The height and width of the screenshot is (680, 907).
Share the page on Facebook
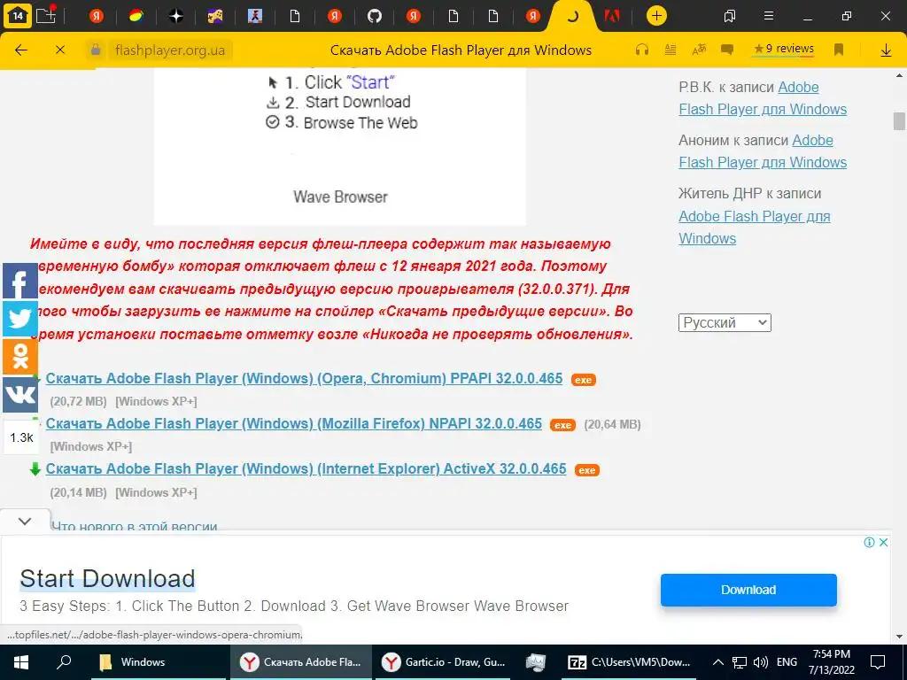(20, 281)
